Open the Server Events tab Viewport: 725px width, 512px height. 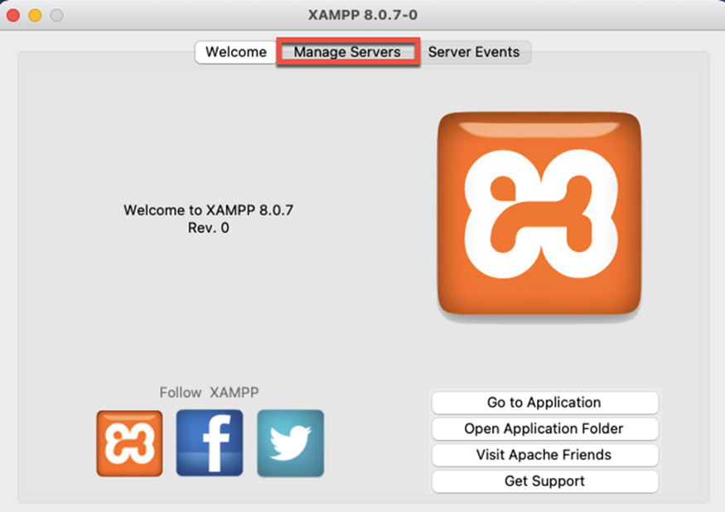point(474,52)
